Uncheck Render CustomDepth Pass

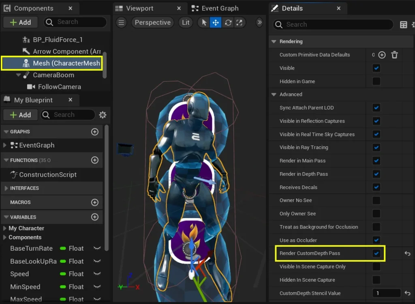pyautogui.click(x=376, y=253)
